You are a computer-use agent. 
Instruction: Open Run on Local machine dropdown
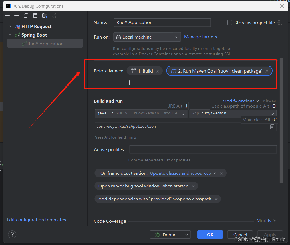pyautogui.click(x=147, y=37)
